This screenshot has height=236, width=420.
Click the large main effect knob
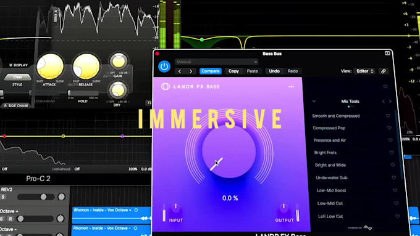click(x=229, y=152)
